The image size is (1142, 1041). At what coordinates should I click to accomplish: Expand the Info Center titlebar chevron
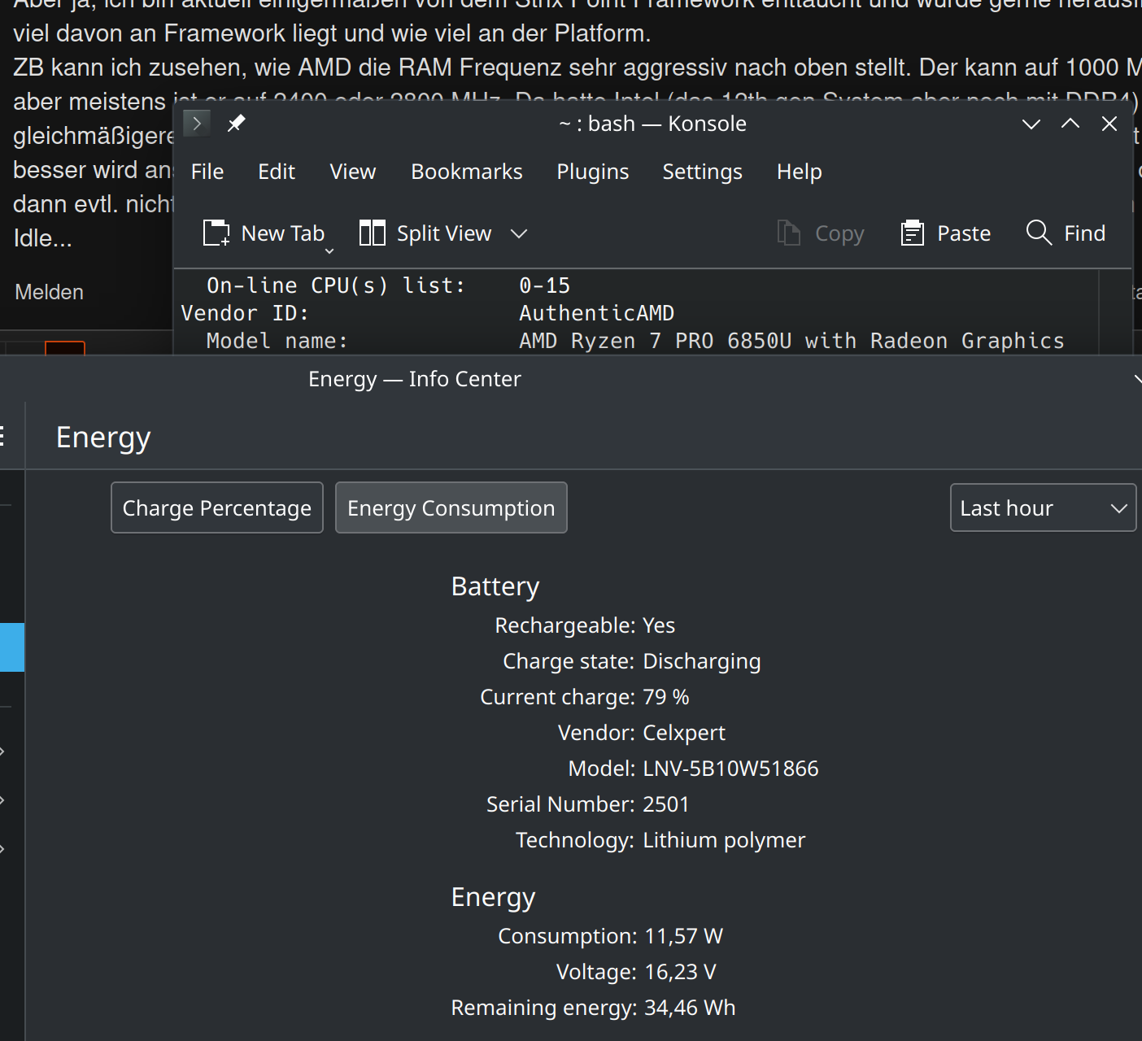point(1137,378)
